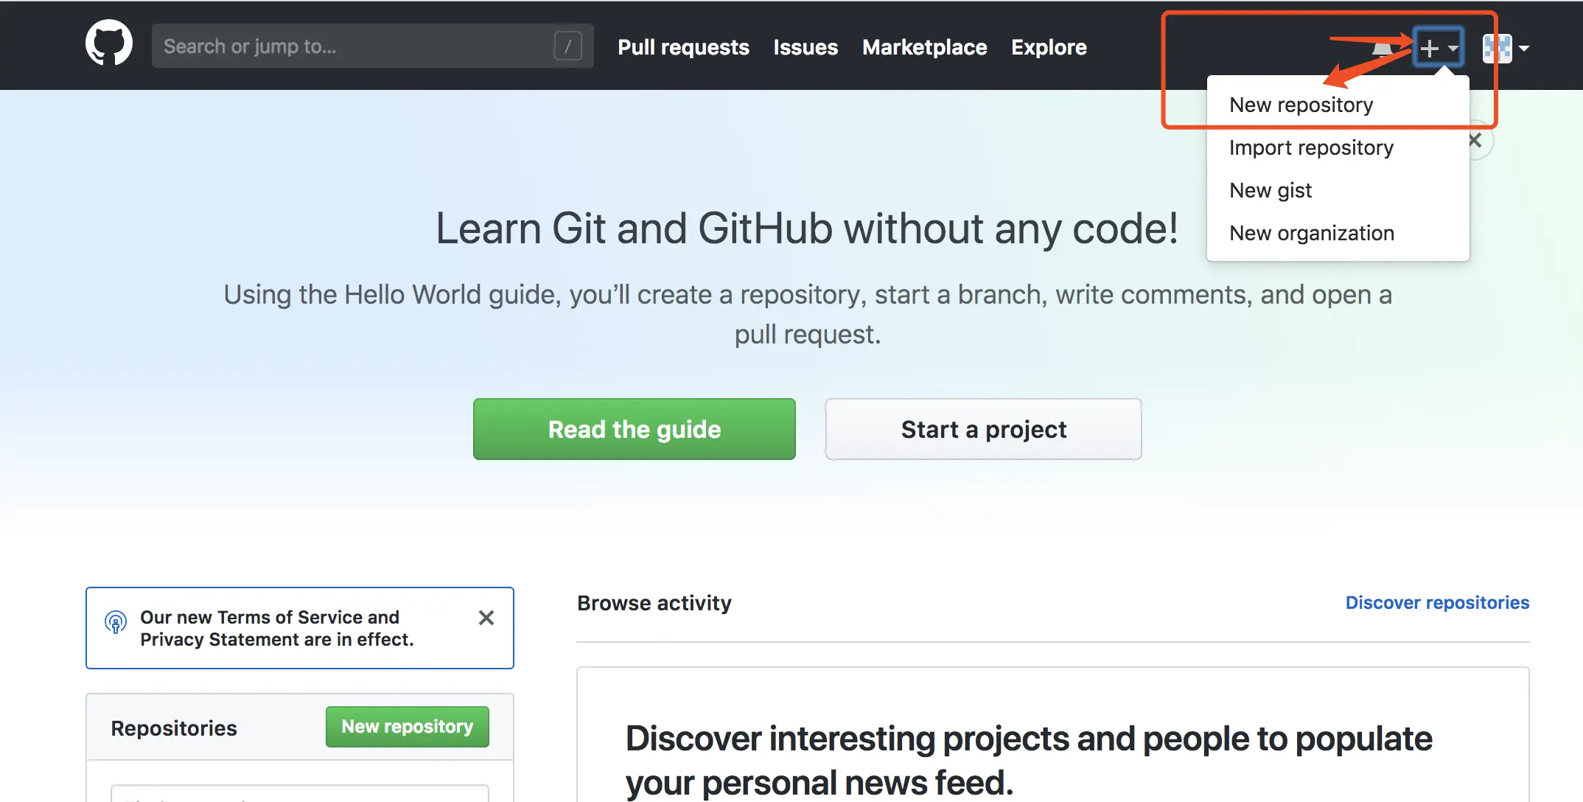Open Pull requests in navigation bar
1583x802 pixels.
coord(683,47)
